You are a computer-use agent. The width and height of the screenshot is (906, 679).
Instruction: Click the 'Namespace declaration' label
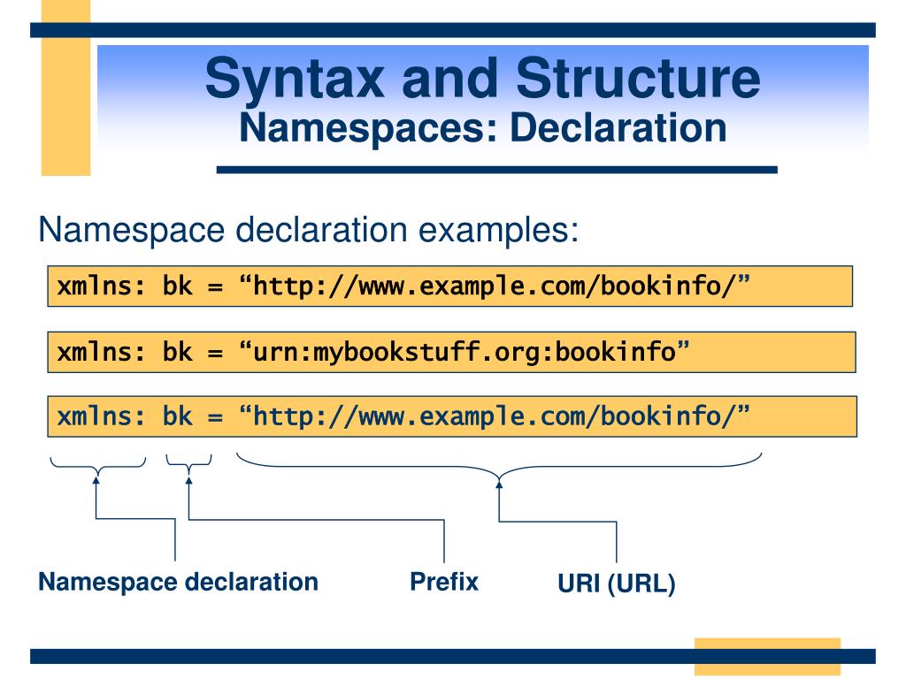coord(178,582)
